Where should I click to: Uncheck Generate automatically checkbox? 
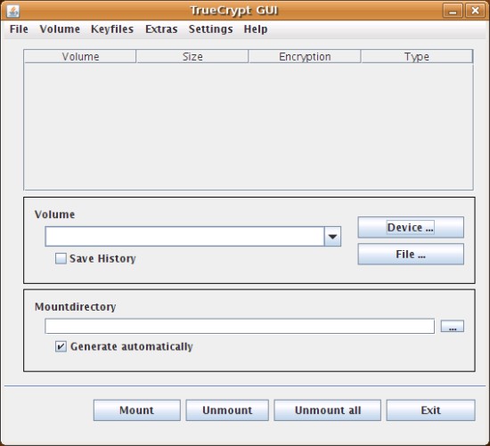61,346
